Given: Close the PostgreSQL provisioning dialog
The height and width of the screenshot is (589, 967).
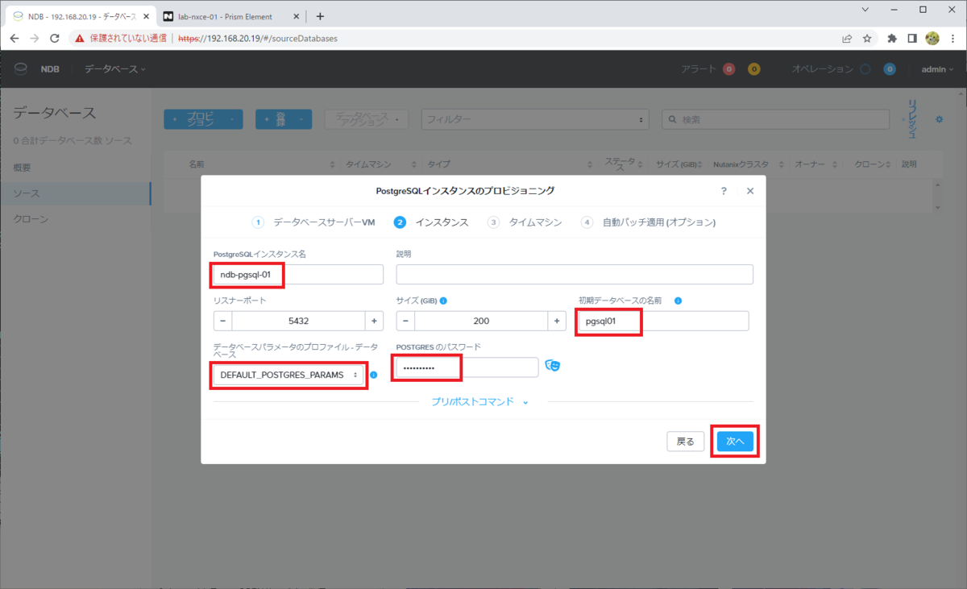Looking at the screenshot, I should [x=750, y=191].
